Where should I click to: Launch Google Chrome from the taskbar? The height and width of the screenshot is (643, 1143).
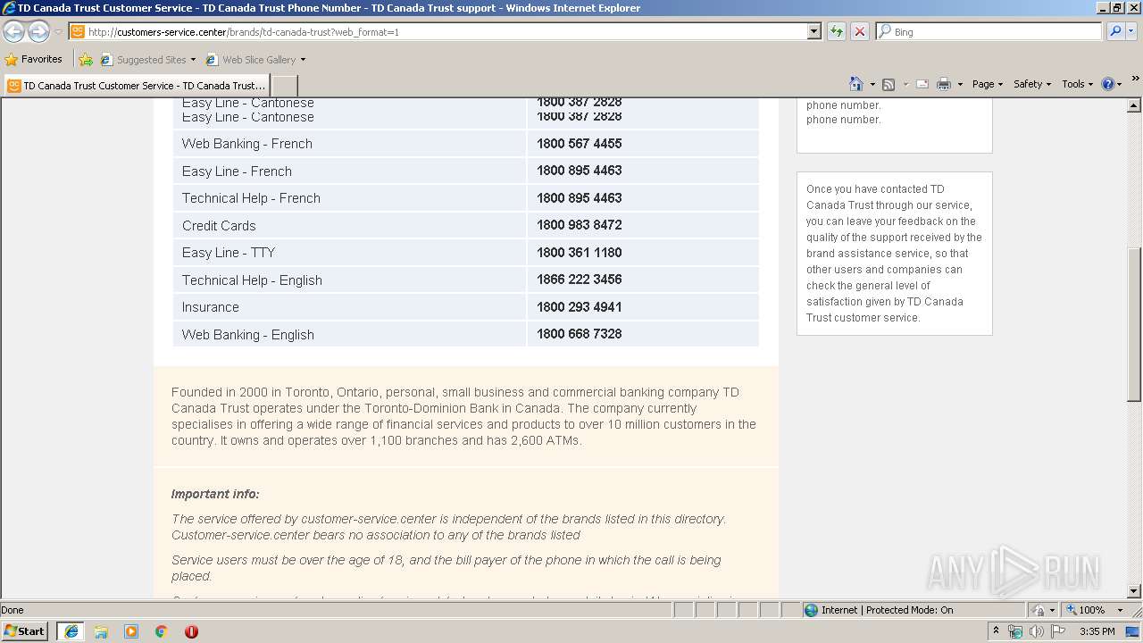(x=162, y=631)
